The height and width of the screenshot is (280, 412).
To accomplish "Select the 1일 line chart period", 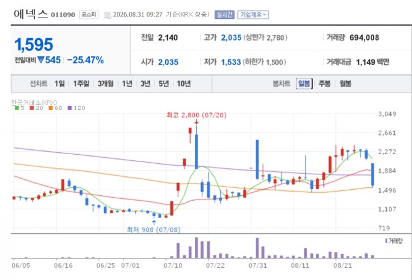I will [x=60, y=84].
